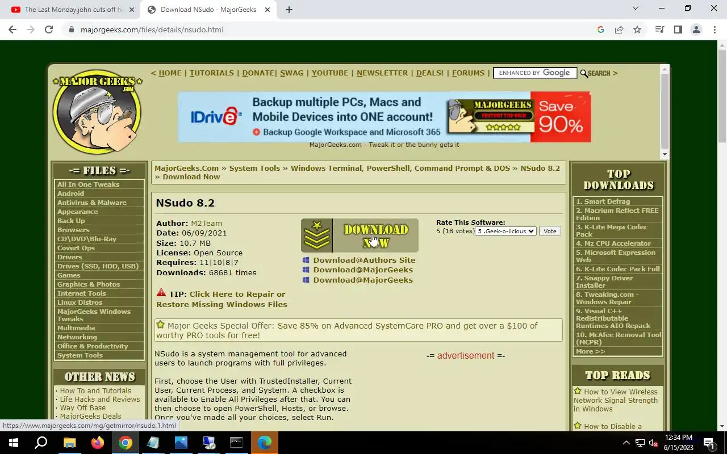The width and height of the screenshot is (727, 454).
Task: Click More >> in Top Downloads
Action: [x=591, y=351]
